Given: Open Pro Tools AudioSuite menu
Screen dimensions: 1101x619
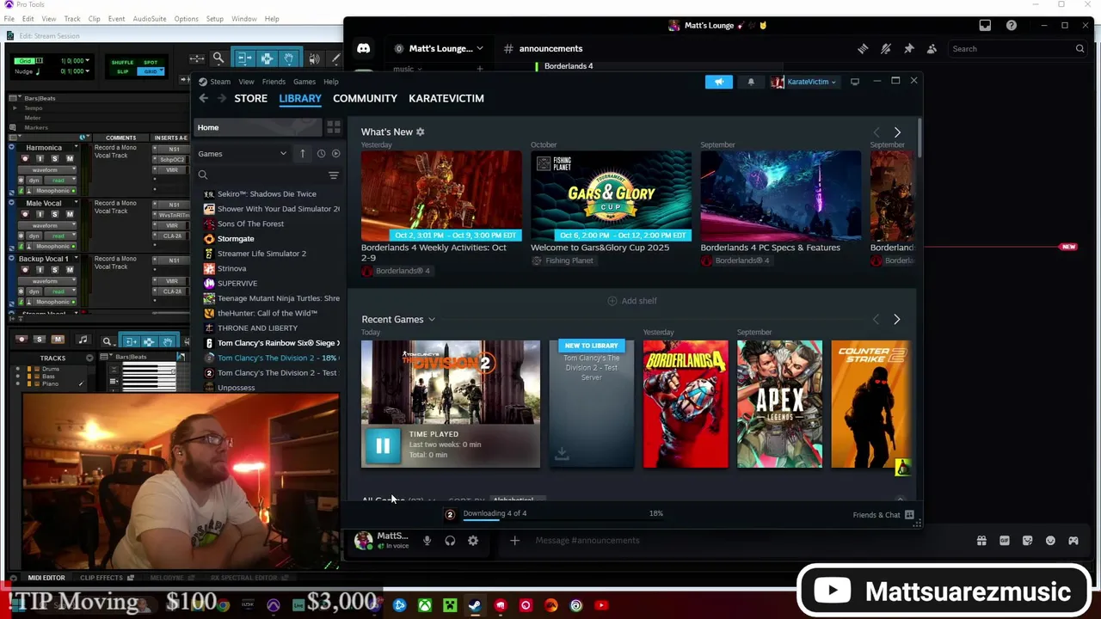Looking at the screenshot, I should pos(149,19).
